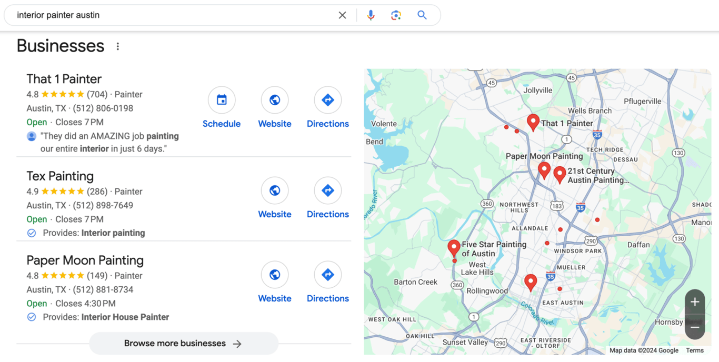Open That 1 Painter's Website globe icon
The width and height of the screenshot is (719, 362).
click(x=274, y=100)
